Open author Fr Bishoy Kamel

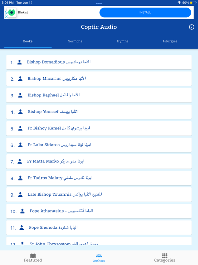click(x=99, y=128)
